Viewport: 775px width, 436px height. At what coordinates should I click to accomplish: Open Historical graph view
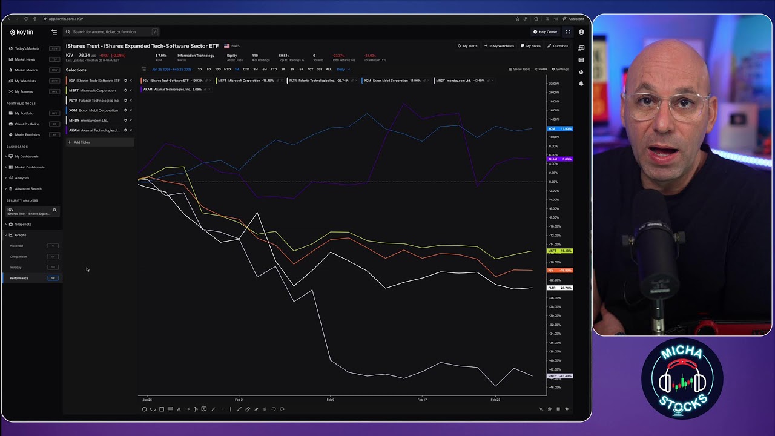click(33, 246)
